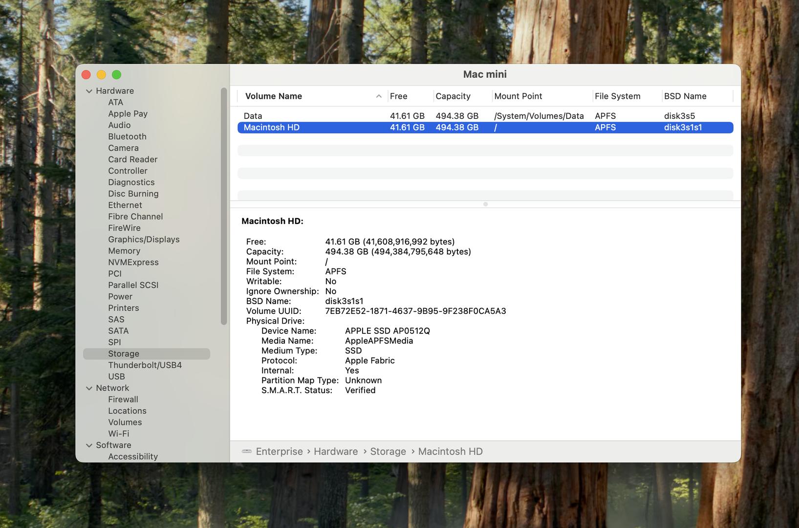Select Parallel SCSI in the sidebar
This screenshot has height=528, width=799.
coord(133,285)
